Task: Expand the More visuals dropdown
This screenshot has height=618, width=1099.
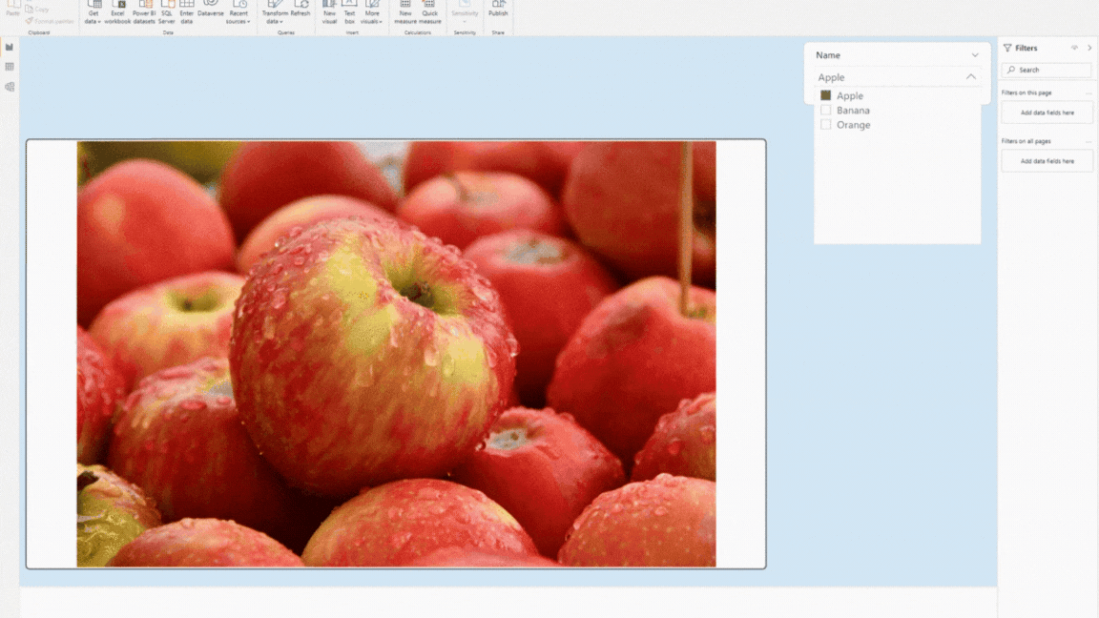Action: [372, 13]
